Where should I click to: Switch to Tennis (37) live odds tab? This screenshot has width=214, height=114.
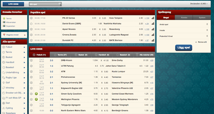coord(60,55)
